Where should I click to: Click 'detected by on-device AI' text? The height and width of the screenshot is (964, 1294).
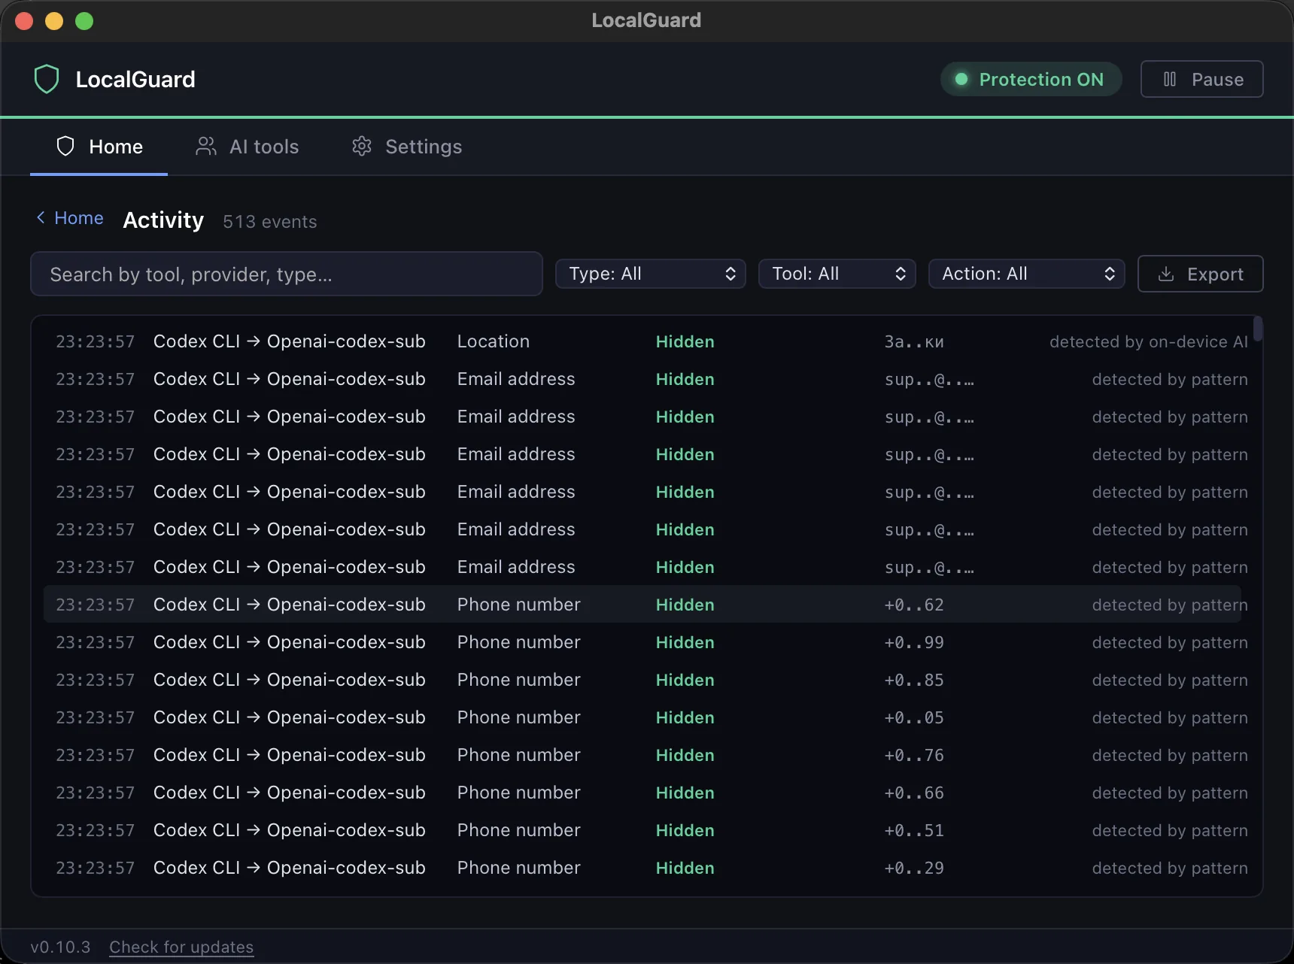point(1148,341)
